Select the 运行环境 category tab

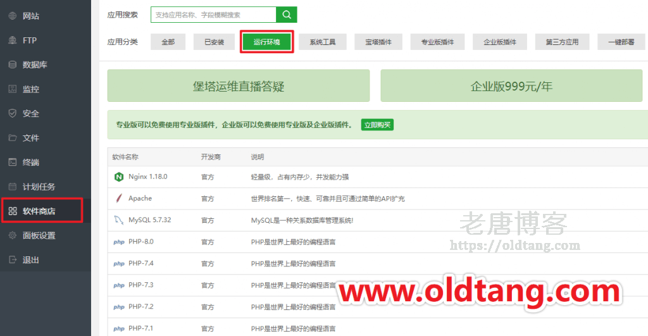coord(266,42)
